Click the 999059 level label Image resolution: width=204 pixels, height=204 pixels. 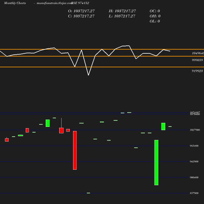point(197,60)
